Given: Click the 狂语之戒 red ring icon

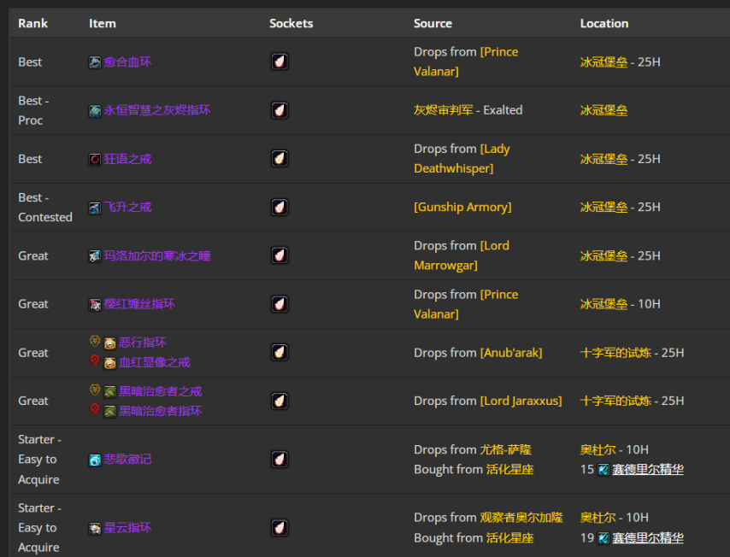Looking at the screenshot, I should 95,159.
